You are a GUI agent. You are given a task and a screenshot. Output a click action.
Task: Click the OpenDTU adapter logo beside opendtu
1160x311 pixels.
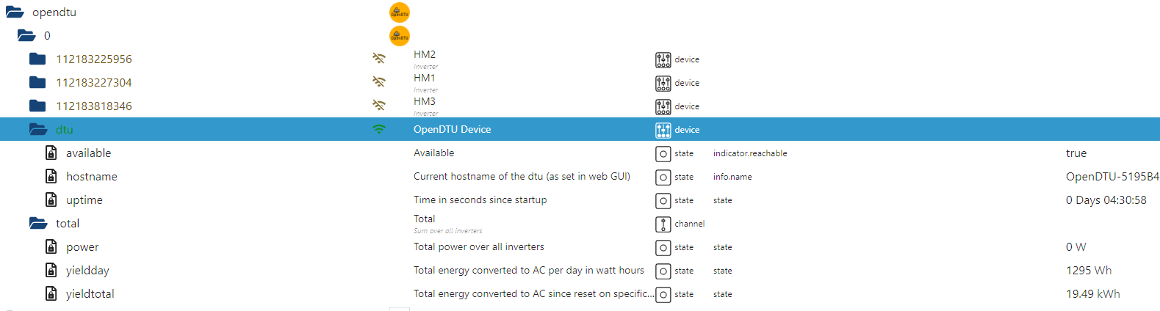[x=399, y=12]
